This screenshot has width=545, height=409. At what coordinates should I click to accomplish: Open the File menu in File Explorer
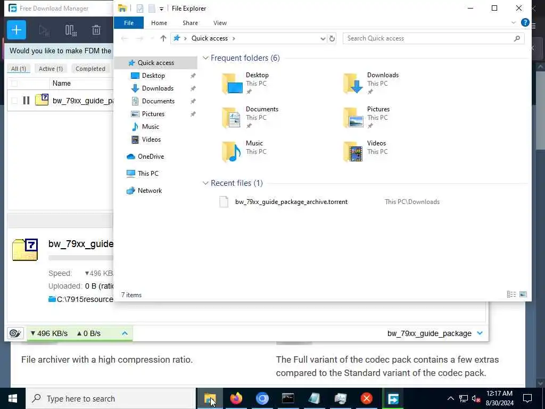129,23
